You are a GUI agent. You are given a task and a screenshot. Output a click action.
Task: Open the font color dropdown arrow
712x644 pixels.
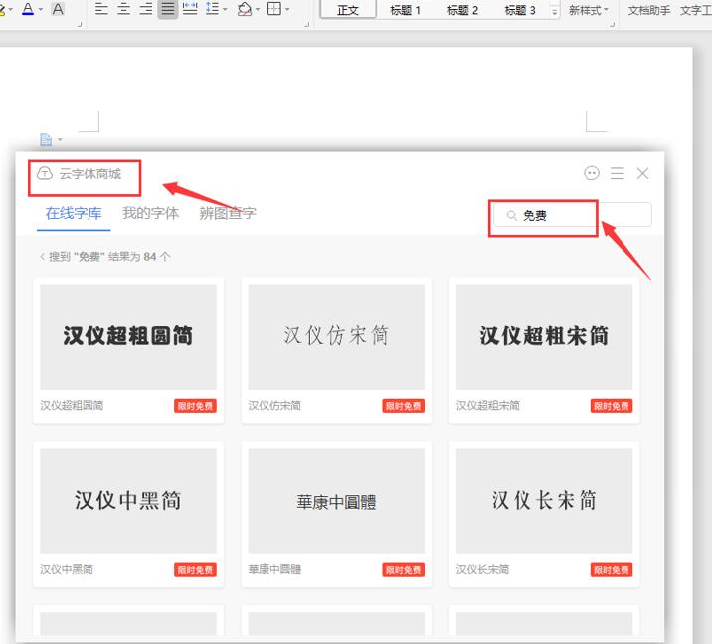pos(40,10)
